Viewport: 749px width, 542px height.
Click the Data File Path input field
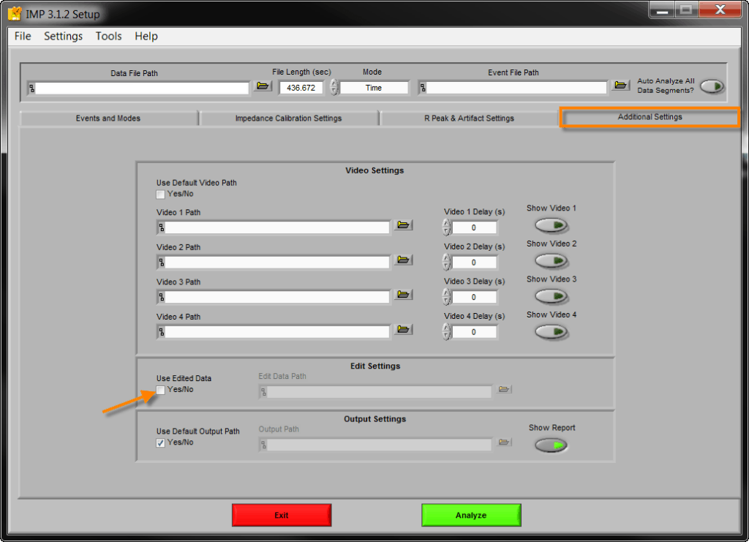142,89
